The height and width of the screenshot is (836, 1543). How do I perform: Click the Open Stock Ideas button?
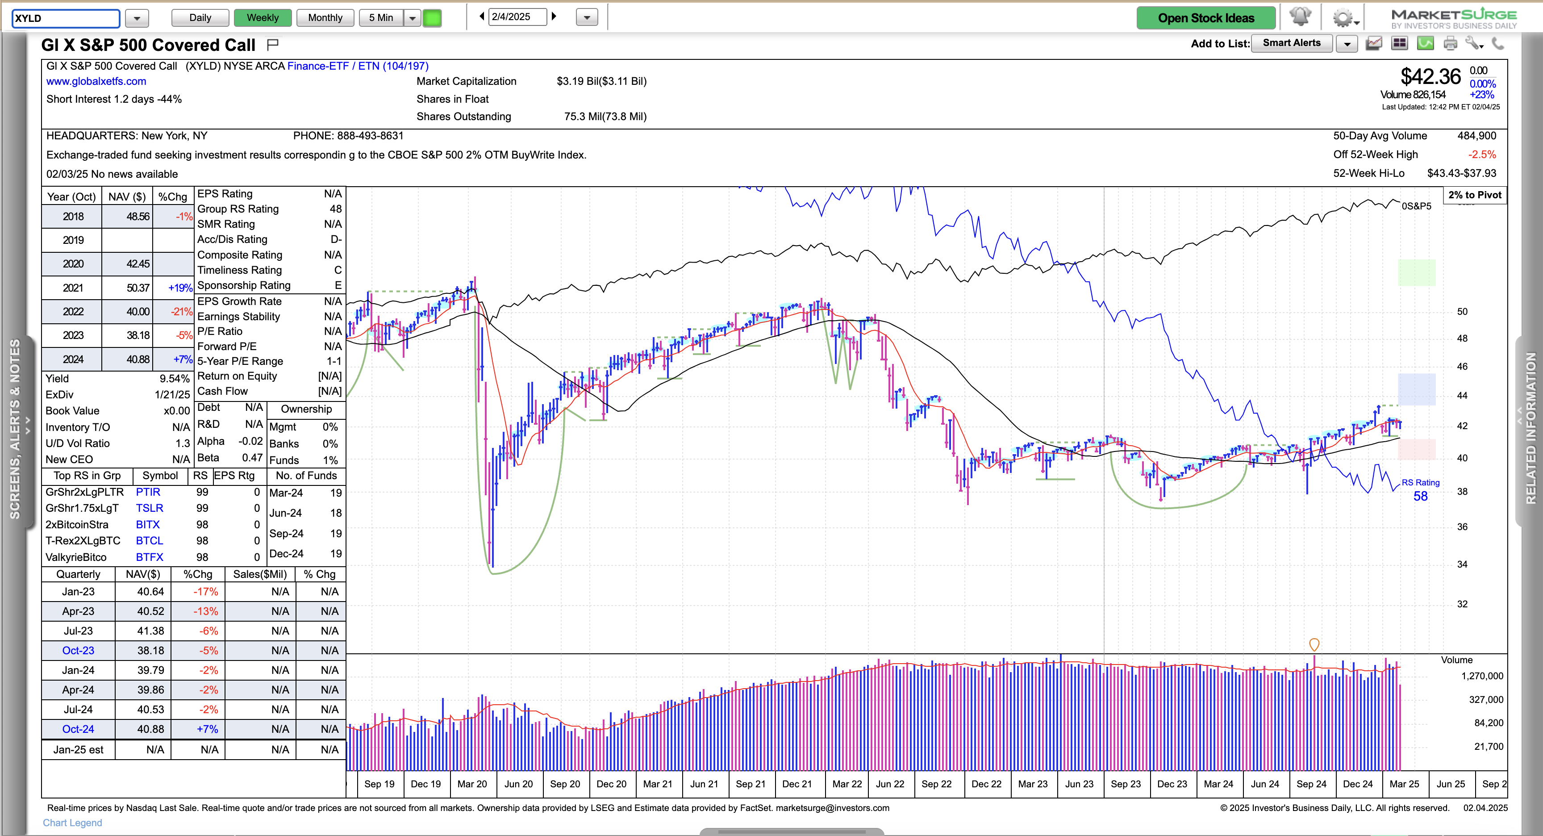pyautogui.click(x=1205, y=18)
